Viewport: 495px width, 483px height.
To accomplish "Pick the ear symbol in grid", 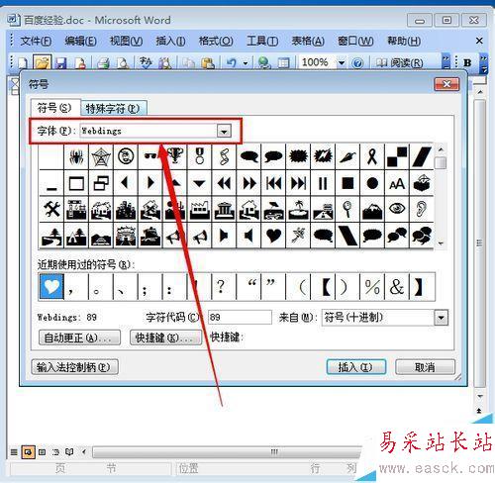I will (422, 210).
